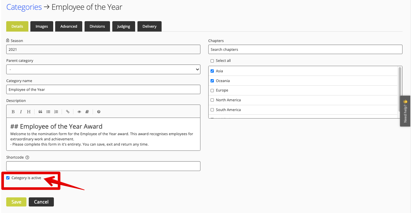
Task: Apply italic formatting in the description editor
Action: [21, 112]
